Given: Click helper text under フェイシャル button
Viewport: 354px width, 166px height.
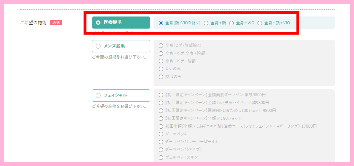Looking at the screenshot, I should 119,106.
